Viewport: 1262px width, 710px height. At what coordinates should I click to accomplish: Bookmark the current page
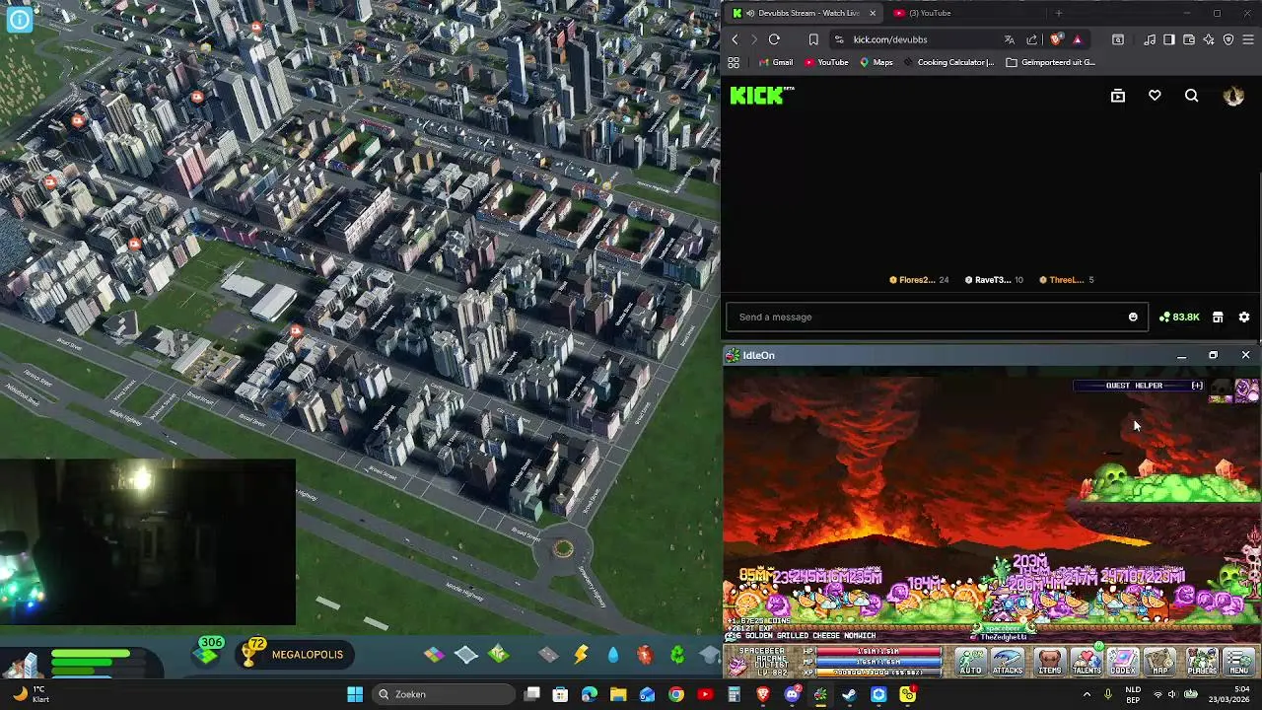click(x=813, y=39)
